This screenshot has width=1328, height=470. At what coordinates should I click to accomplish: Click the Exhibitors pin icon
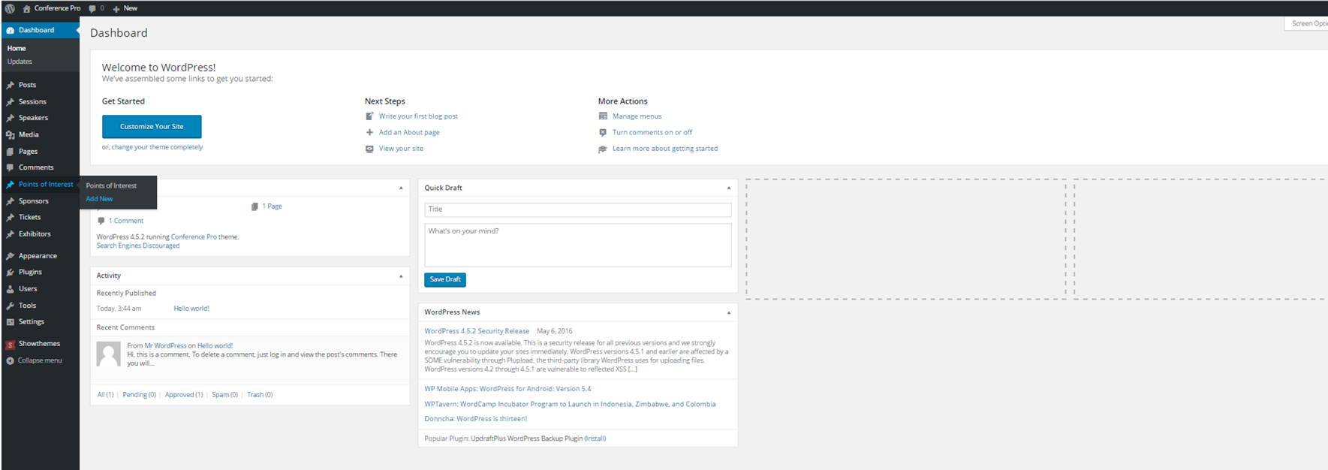point(11,234)
